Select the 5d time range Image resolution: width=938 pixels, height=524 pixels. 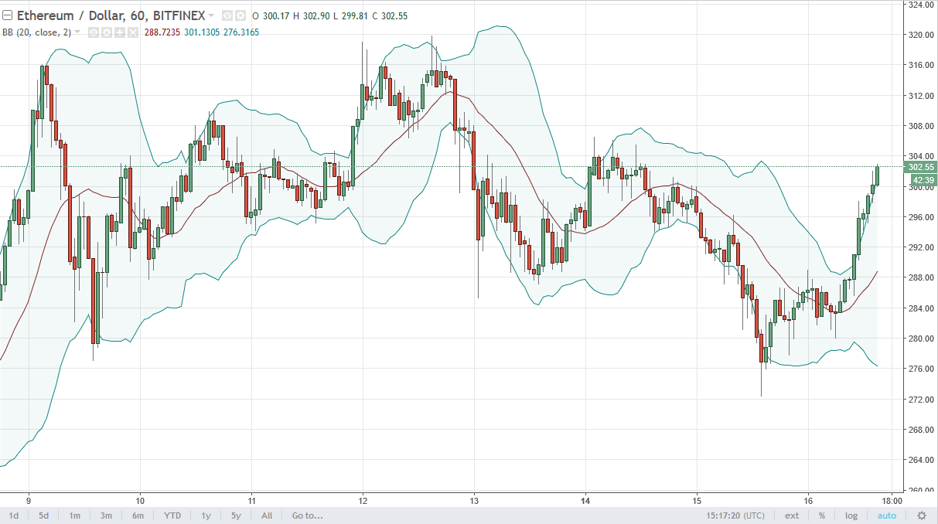43,515
